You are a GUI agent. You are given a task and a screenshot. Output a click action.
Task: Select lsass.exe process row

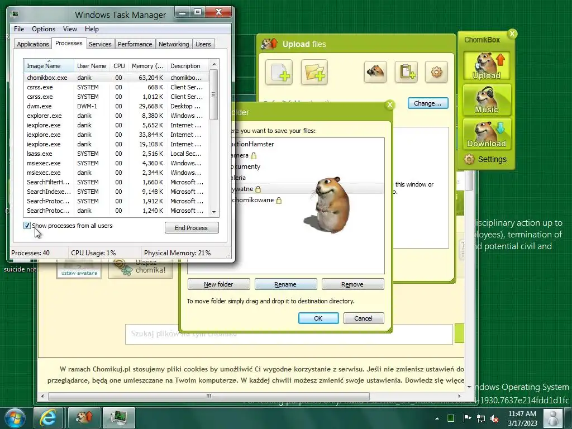(117, 154)
